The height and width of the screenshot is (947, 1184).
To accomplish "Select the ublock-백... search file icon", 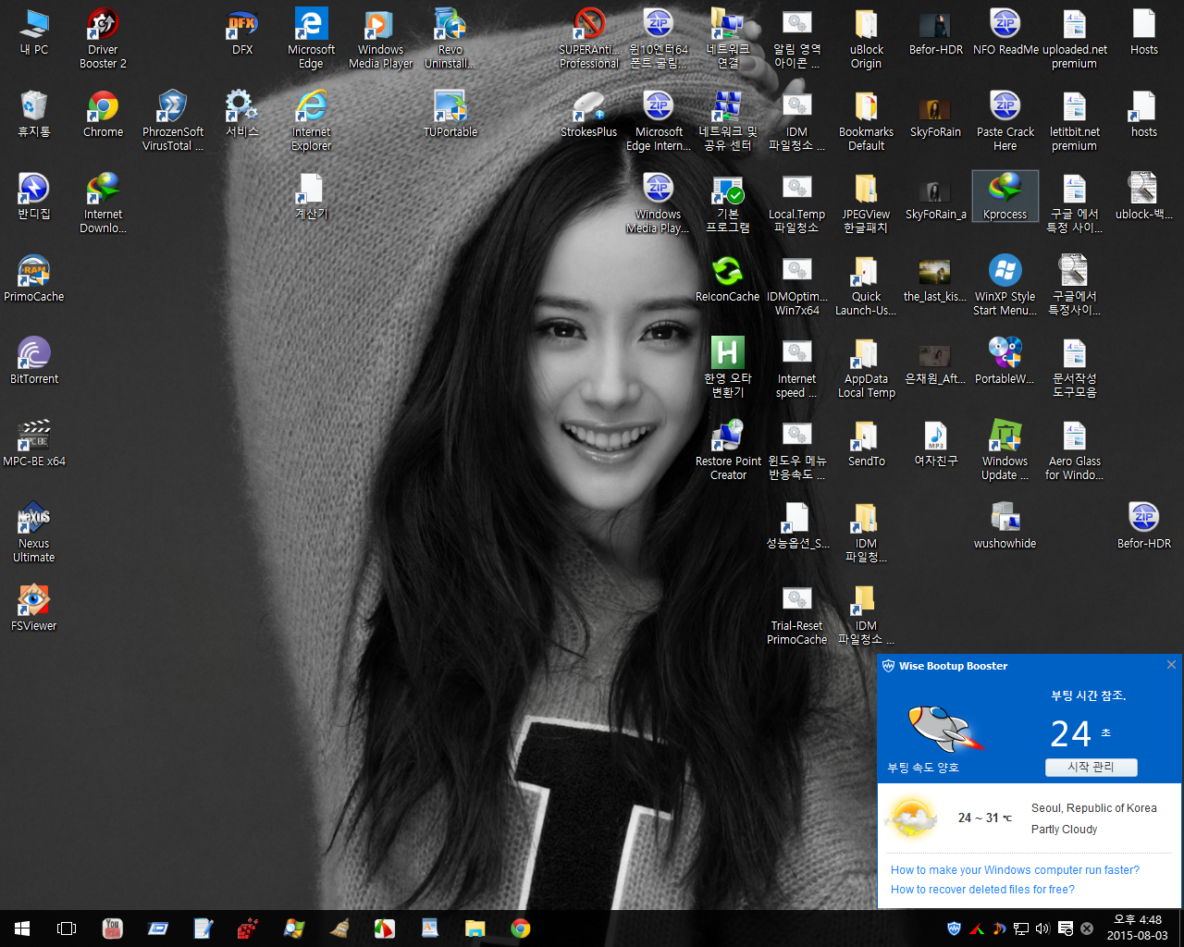I will [1144, 197].
